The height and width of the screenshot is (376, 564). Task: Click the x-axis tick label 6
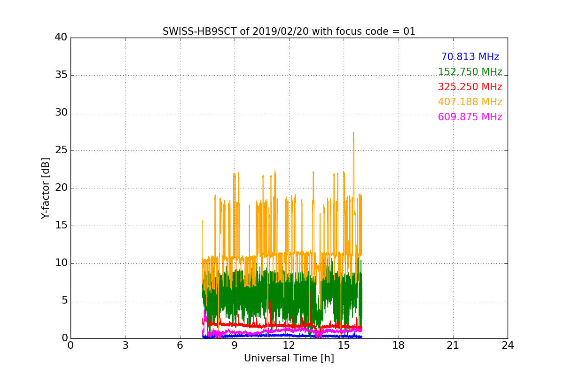point(180,345)
